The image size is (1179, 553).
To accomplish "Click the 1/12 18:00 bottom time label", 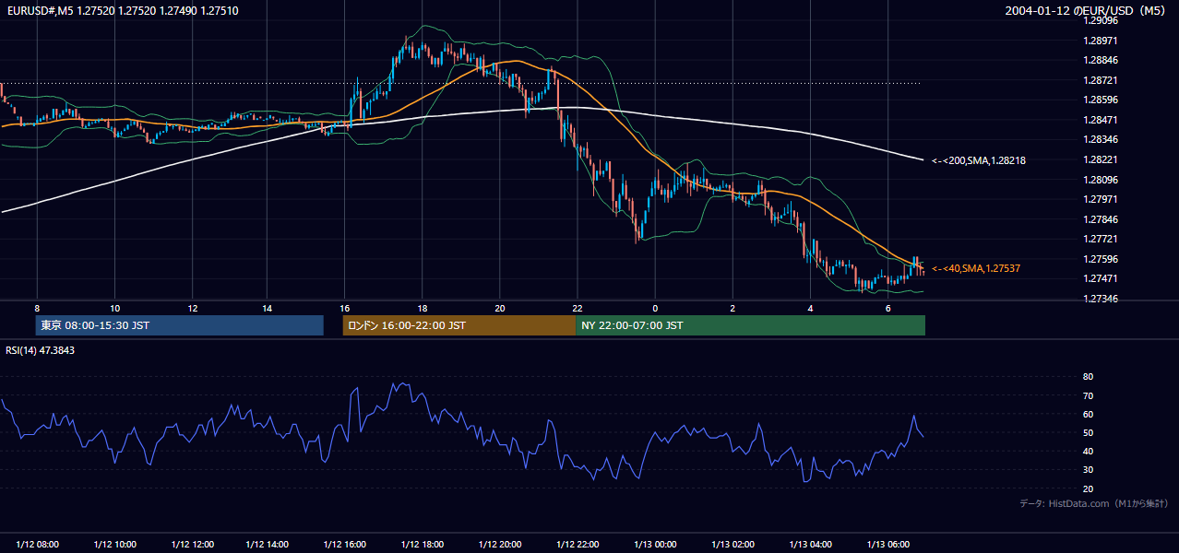I will tap(423, 544).
